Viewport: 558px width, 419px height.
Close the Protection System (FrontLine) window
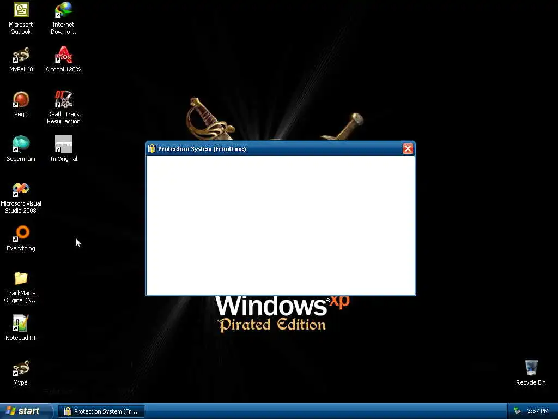point(408,149)
